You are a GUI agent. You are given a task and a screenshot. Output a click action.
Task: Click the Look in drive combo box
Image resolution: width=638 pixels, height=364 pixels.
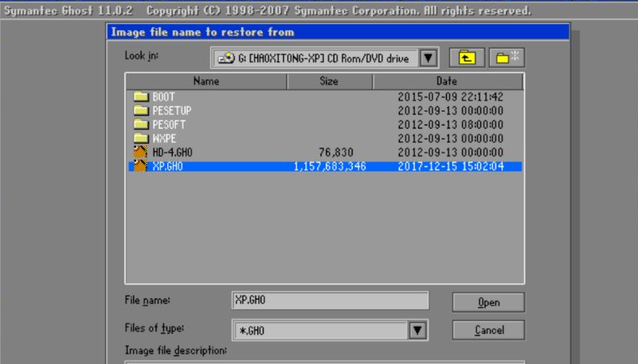coord(325,58)
